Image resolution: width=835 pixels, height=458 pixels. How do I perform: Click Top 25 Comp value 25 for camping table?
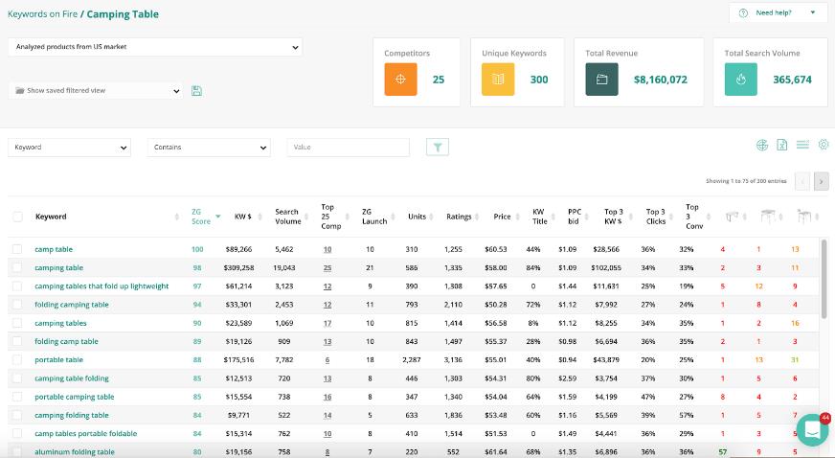pos(327,268)
